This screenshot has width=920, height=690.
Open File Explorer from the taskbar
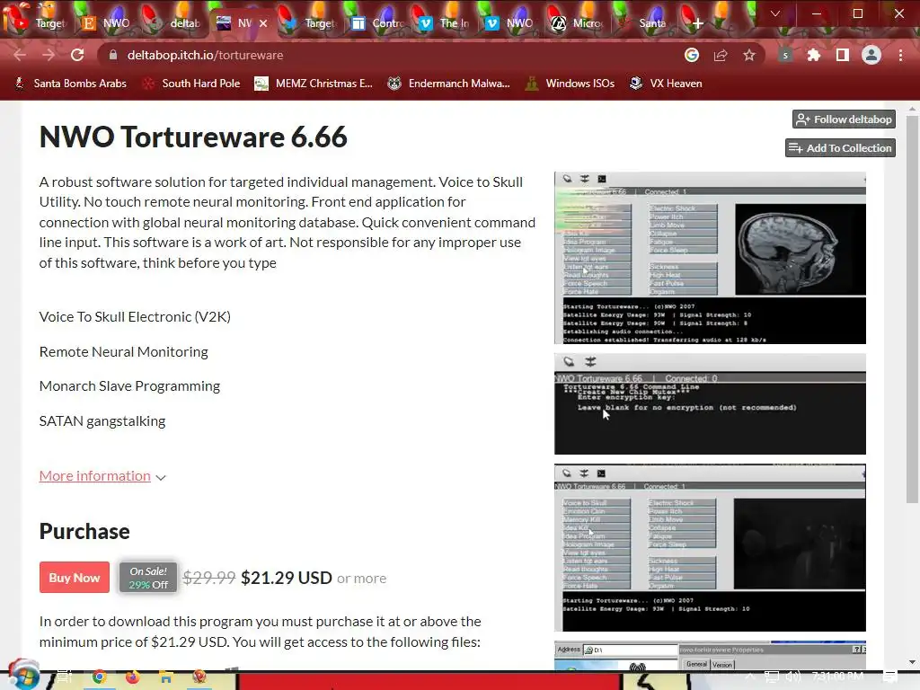166,677
